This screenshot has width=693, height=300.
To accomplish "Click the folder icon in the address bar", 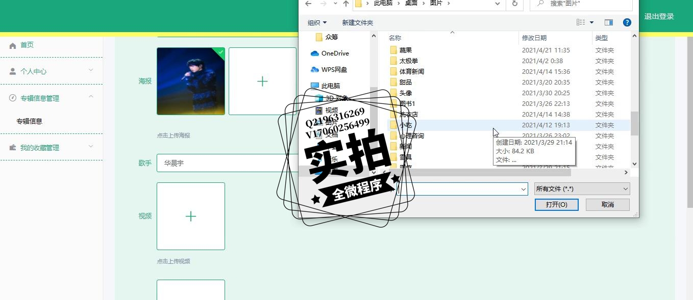I will (359, 4).
